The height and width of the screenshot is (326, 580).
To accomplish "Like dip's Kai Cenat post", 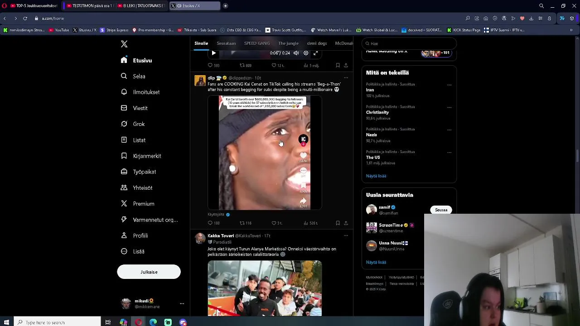I will 276,223.
